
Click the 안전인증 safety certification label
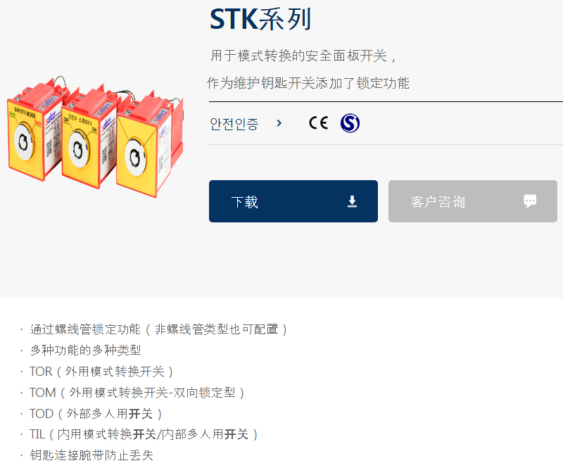[x=234, y=124]
